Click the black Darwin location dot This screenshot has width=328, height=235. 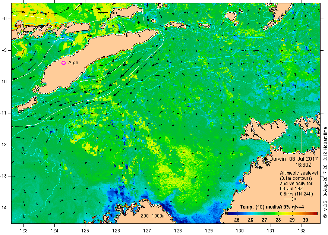(x=266, y=159)
